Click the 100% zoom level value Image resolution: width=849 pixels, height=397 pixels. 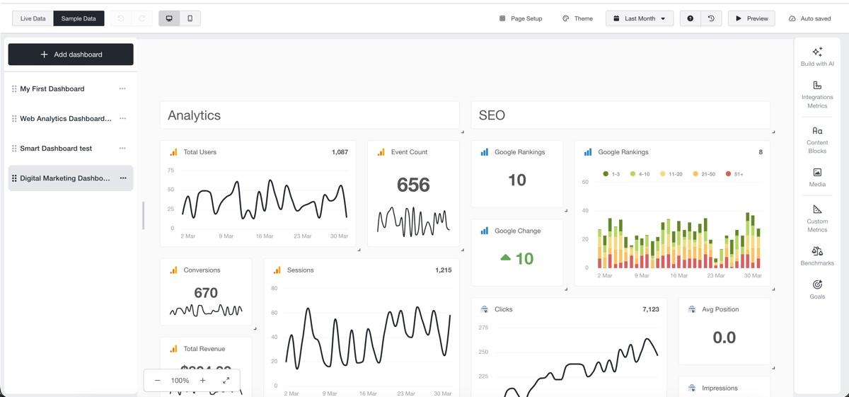coord(180,381)
